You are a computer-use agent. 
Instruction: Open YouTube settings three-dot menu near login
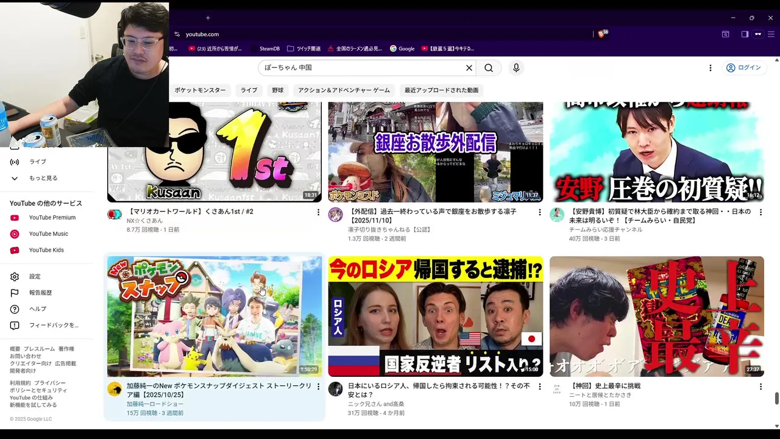710,68
